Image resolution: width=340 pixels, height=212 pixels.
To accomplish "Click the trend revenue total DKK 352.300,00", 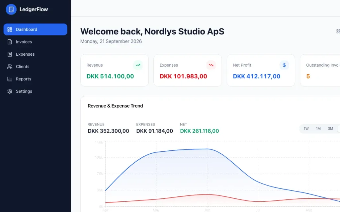I will (109, 131).
